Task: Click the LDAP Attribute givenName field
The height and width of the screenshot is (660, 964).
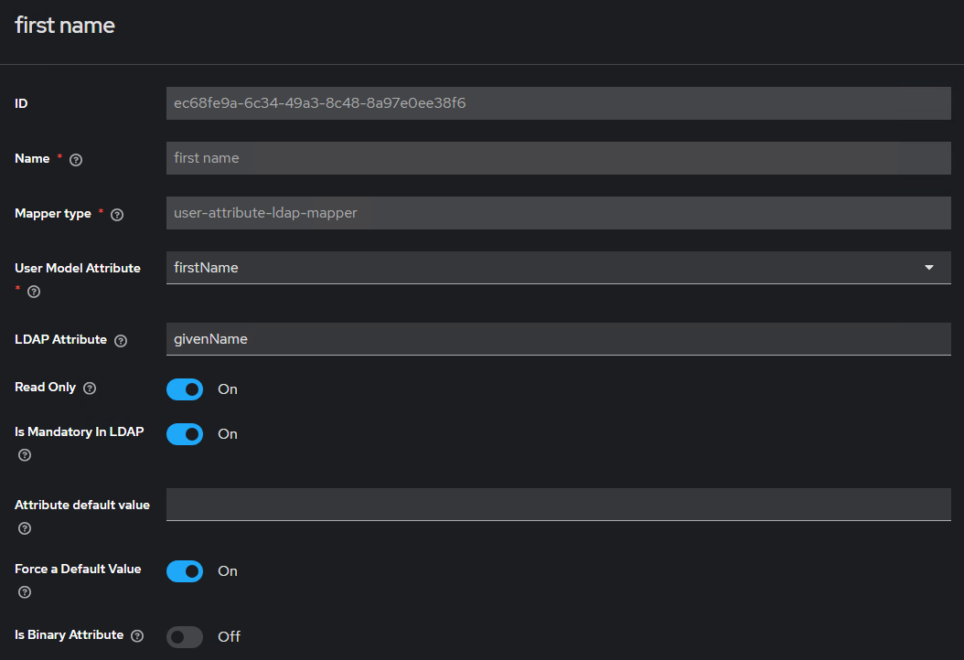Action: pos(558,339)
